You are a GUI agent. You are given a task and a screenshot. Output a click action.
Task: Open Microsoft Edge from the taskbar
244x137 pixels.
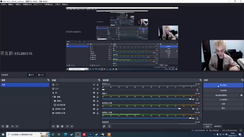point(65,134)
